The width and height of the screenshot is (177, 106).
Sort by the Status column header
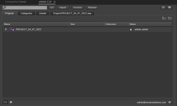coord(150,24)
